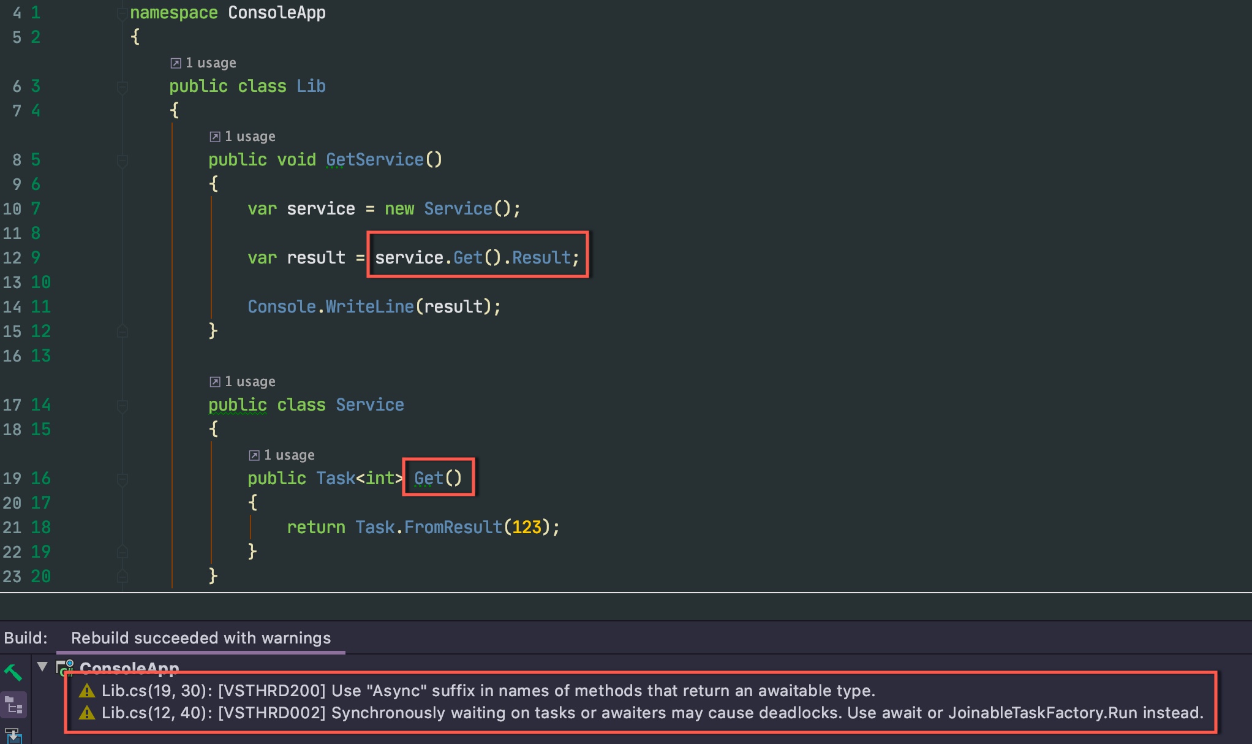Click the VSTHRD200 warning triangle icon
The width and height of the screenshot is (1252, 744).
87,691
